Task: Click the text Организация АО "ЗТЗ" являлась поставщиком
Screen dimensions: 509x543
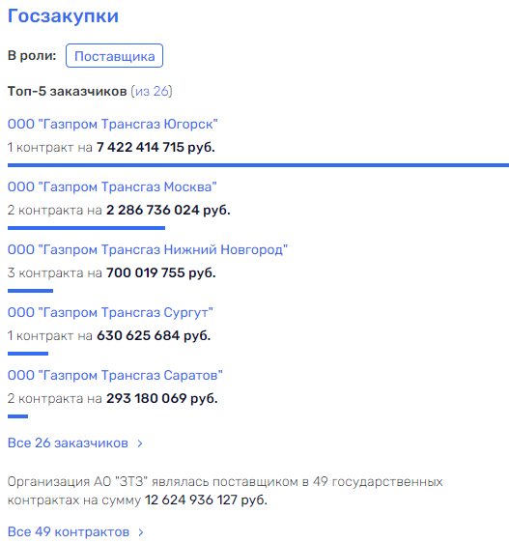Action: pyautogui.click(x=153, y=482)
